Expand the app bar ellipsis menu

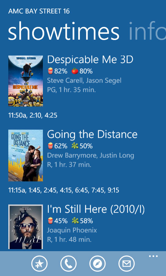153,256
